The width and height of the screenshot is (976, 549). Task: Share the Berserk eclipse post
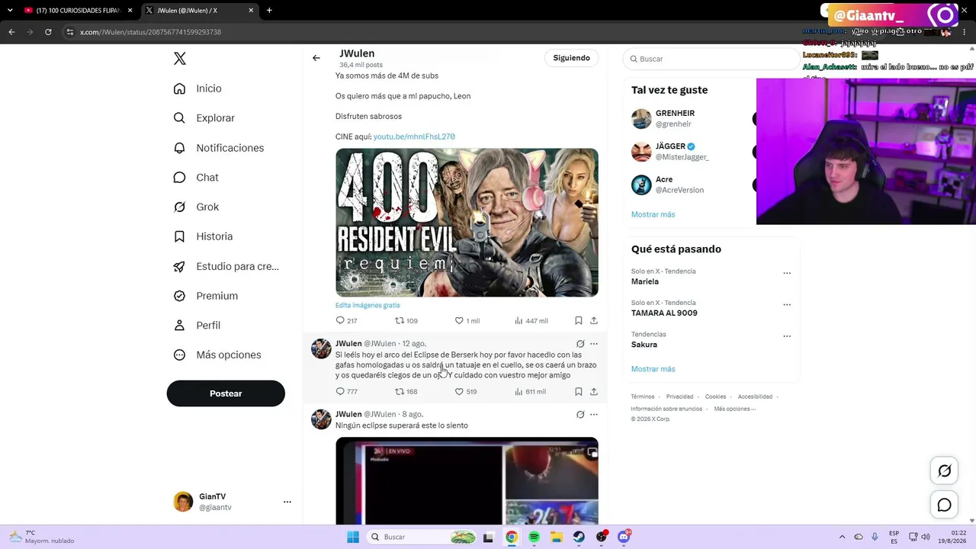pos(594,392)
